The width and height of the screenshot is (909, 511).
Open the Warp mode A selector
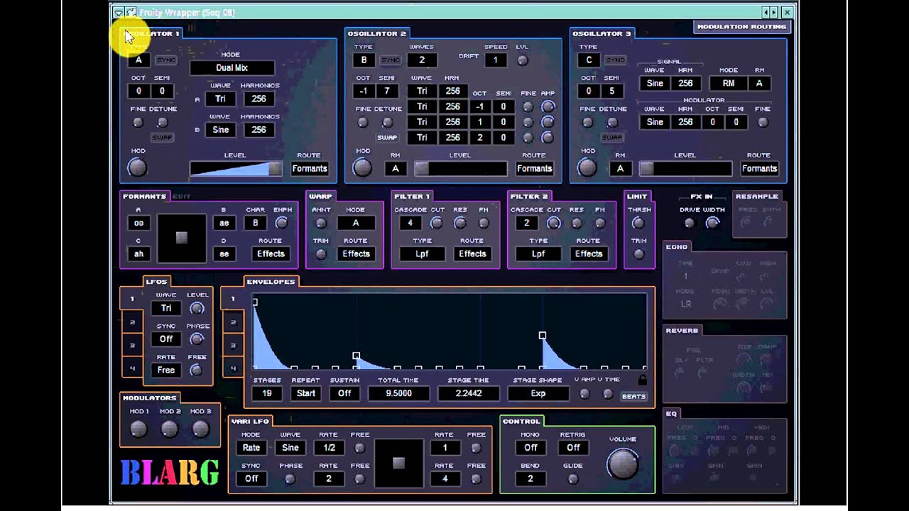click(356, 223)
